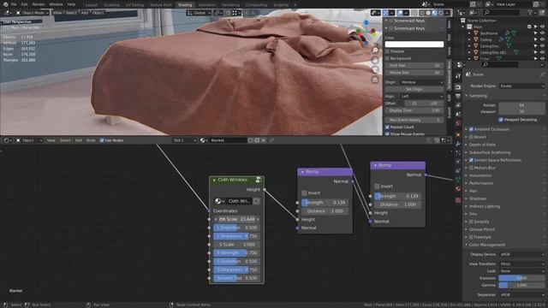This screenshot has width=548, height=308.
Task: Click the Cloth Wrinkles node group icon
Action: (x=259, y=180)
